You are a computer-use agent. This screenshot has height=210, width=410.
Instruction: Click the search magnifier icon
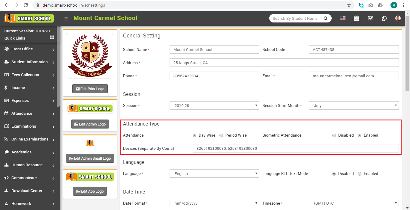pyautogui.click(x=325, y=18)
